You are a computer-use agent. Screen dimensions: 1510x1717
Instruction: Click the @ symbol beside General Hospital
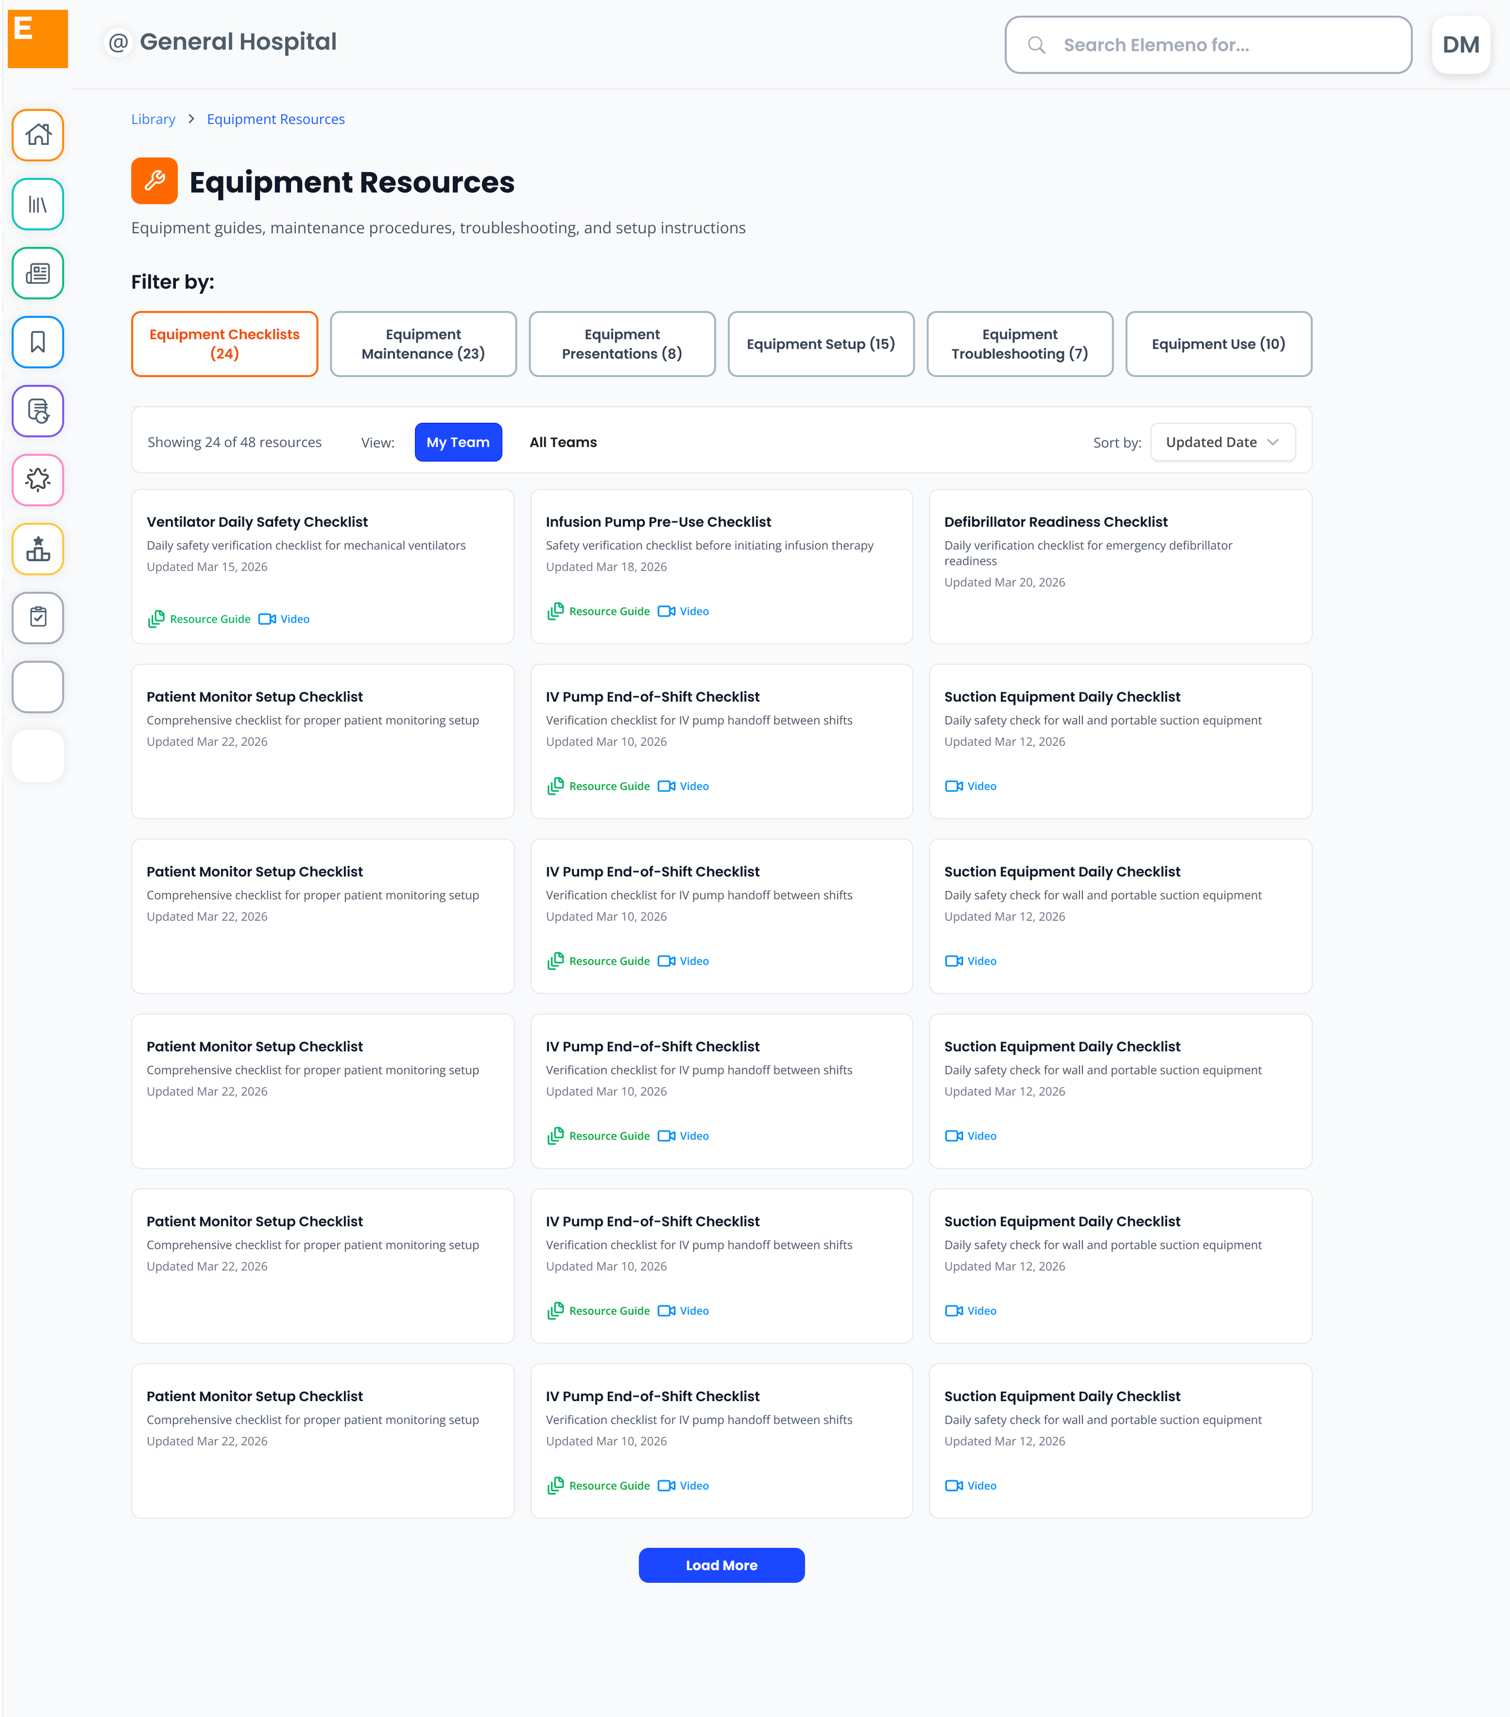tap(118, 42)
